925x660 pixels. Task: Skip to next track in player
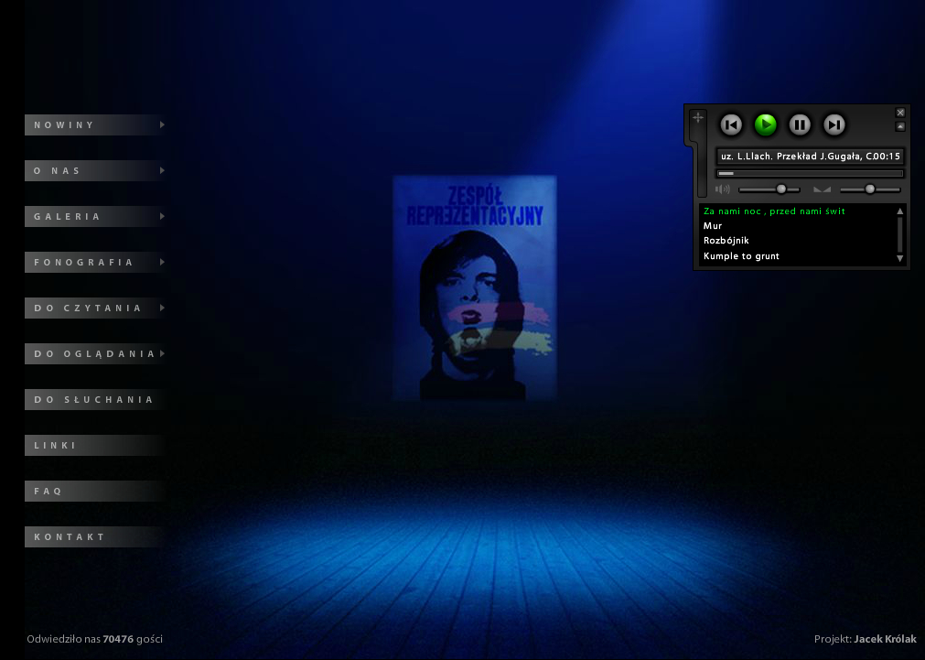[x=834, y=124]
